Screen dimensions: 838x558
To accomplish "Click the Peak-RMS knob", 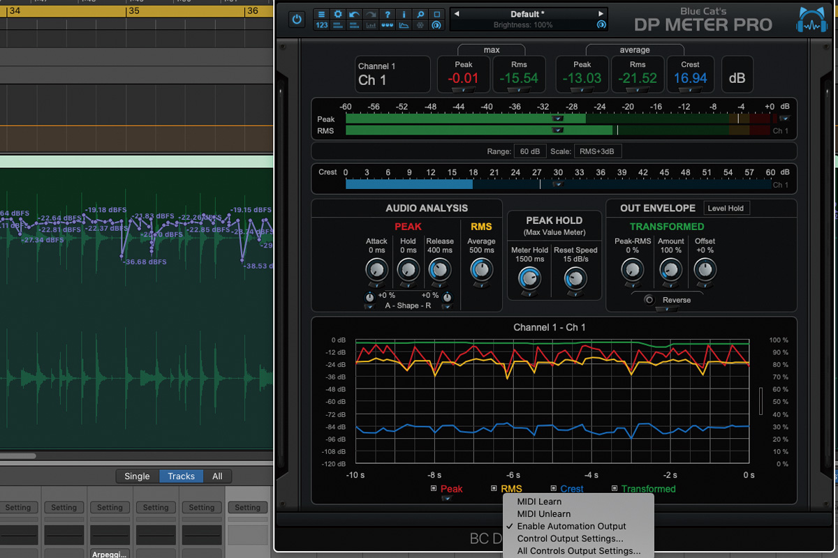I will point(632,269).
